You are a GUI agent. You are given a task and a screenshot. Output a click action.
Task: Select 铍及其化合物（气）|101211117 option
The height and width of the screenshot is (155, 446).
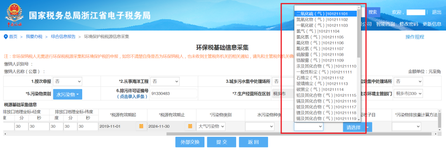(x=325, y=107)
